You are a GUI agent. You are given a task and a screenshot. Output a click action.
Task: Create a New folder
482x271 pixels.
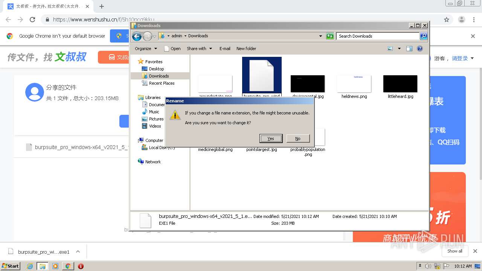[x=246, y=49]
